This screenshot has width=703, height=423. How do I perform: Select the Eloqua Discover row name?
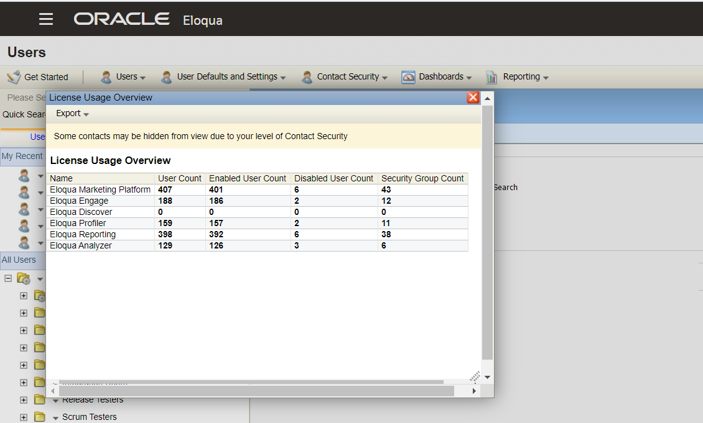click(81, 212)
